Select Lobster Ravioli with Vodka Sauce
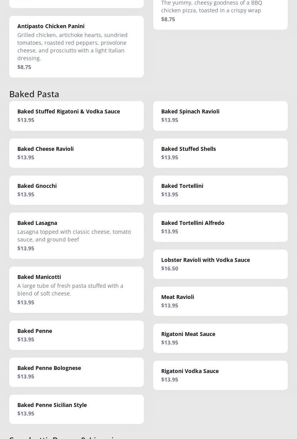This screenshot has height=439, width=297. pos(220,264)
